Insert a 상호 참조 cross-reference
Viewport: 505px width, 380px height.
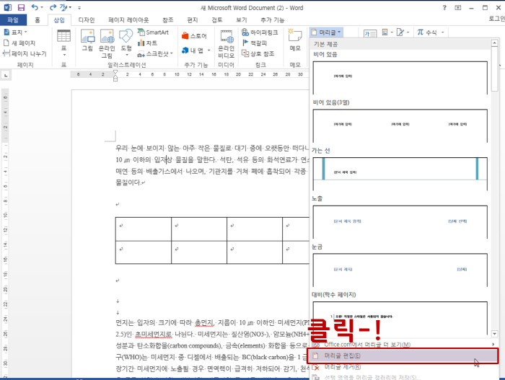258,53
